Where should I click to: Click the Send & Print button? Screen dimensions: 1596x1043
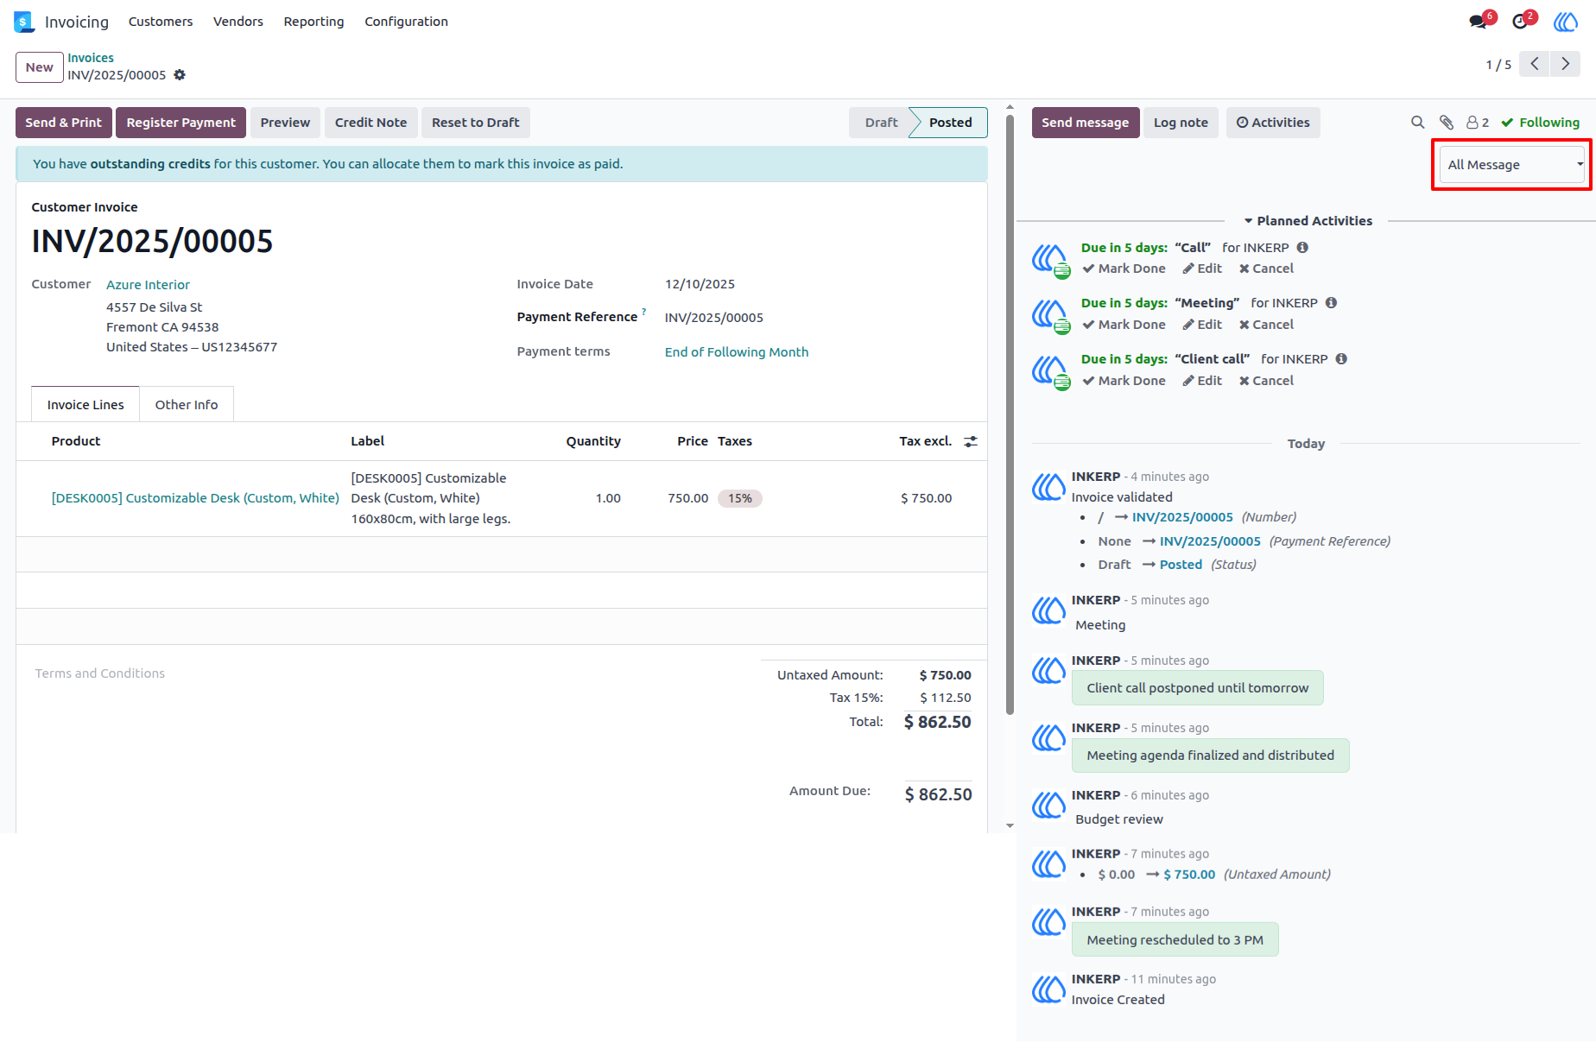coord(63,123)
